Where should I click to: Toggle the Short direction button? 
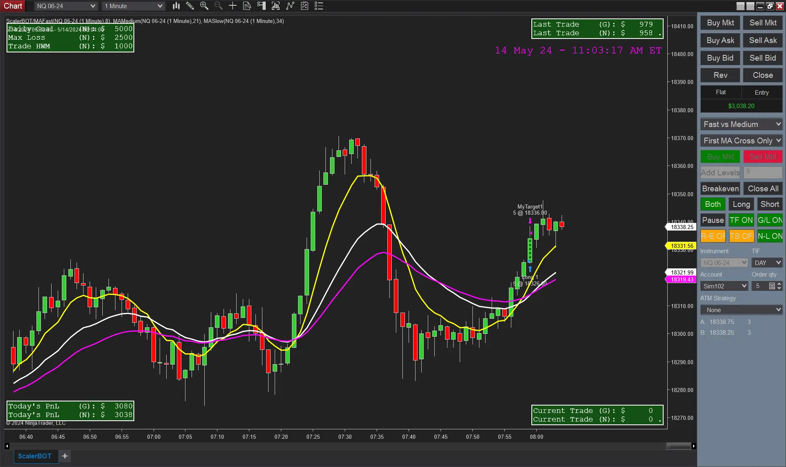pos(770,204)
